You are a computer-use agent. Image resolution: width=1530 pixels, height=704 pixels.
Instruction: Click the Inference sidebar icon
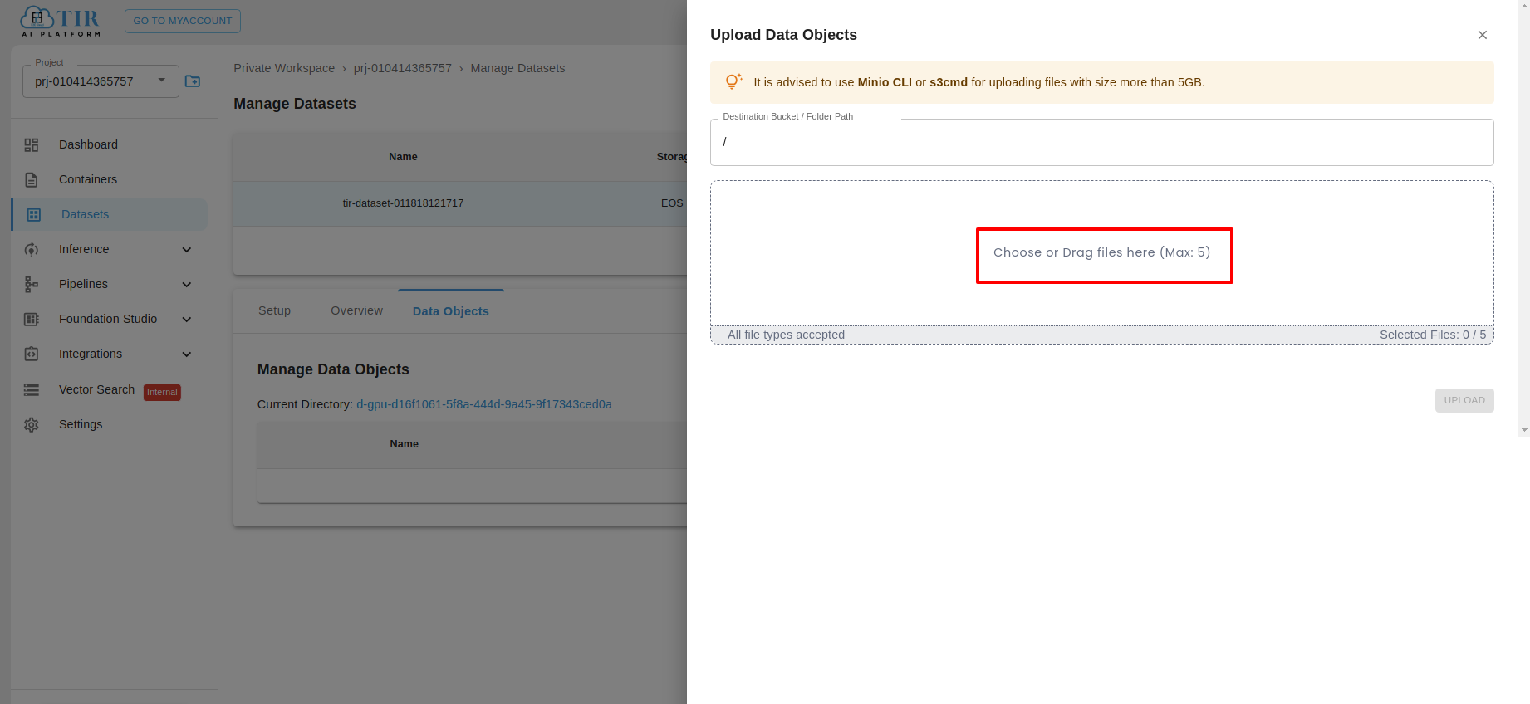(x=32, y=249)
